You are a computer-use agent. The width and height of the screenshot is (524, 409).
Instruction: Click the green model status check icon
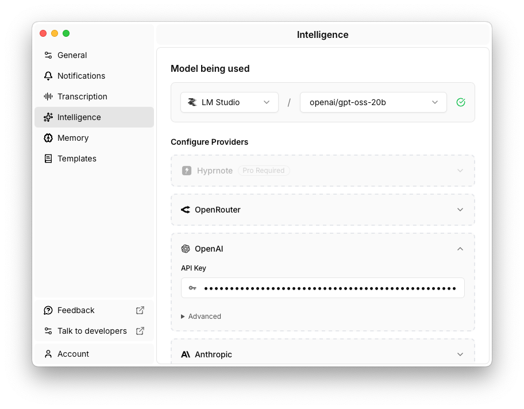click(461, 102)
